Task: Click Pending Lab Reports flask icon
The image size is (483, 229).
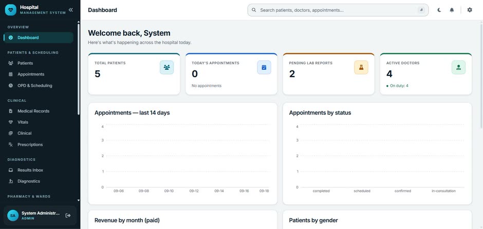Action: coord(361,67)
